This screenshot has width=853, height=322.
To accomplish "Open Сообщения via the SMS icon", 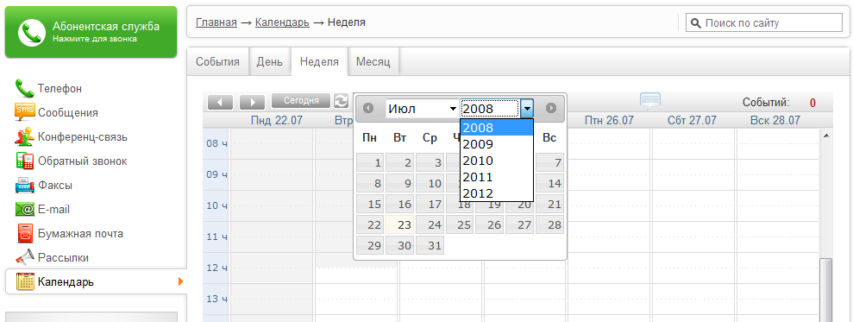I will 24,112.
